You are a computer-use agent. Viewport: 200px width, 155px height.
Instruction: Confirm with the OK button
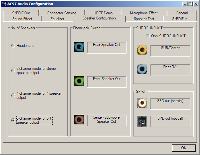coord(184,148)
